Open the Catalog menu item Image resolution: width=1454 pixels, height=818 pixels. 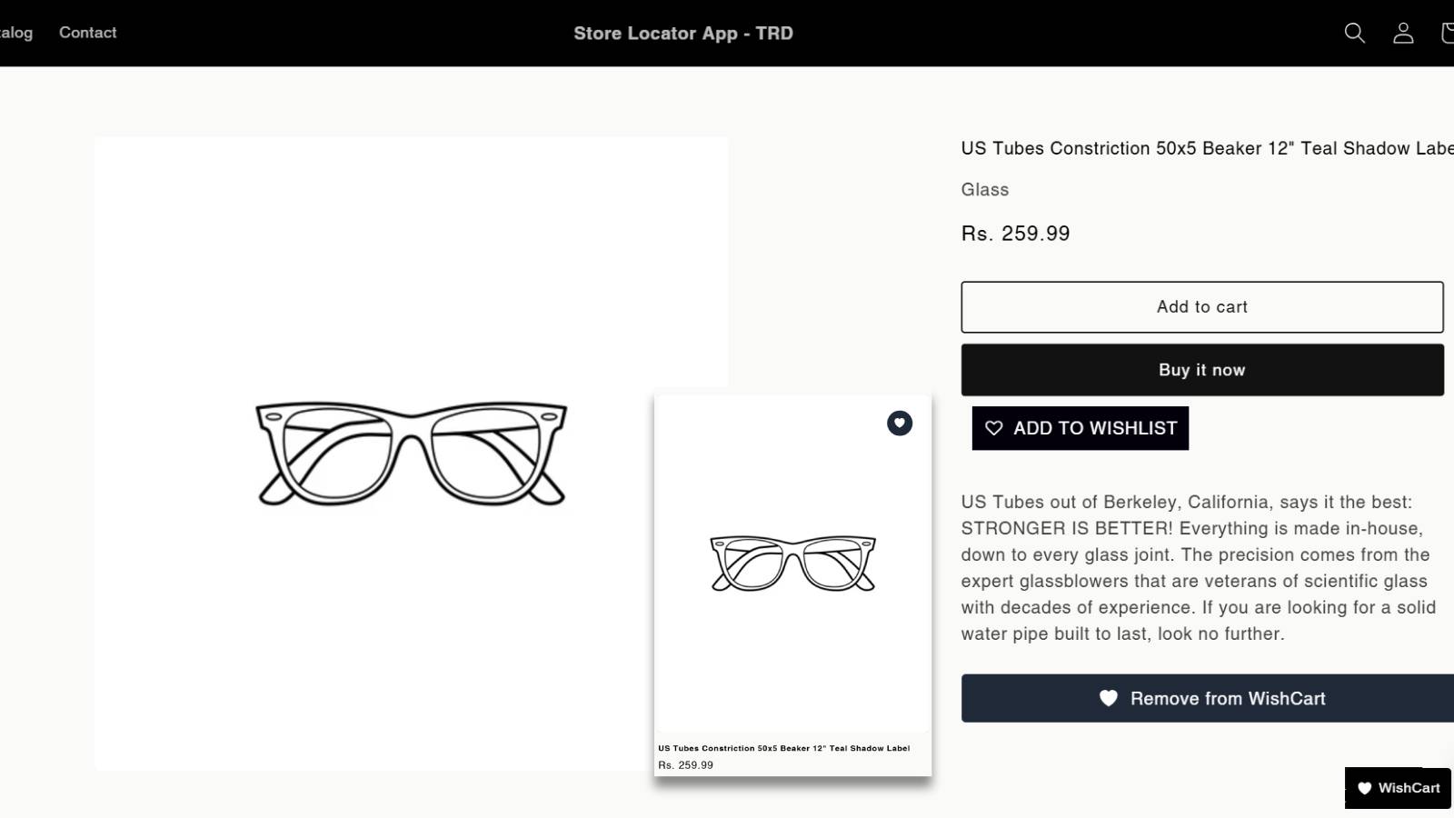tap(15, 33)
